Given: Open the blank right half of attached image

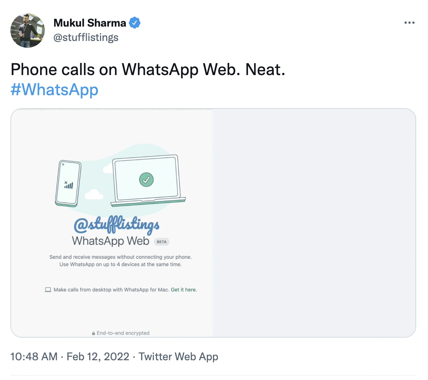Looking at the screenshot, I should coord(314,223).
